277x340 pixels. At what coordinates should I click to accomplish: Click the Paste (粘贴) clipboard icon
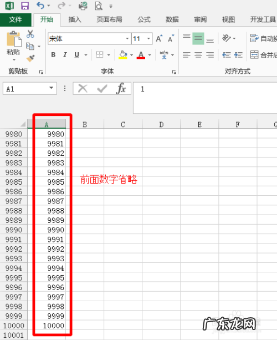(14, 39)
